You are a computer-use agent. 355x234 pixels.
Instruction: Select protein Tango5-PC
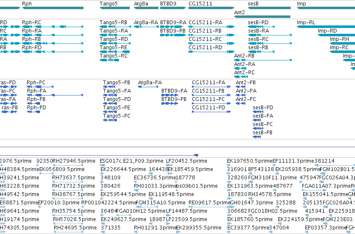pos(110,120)
